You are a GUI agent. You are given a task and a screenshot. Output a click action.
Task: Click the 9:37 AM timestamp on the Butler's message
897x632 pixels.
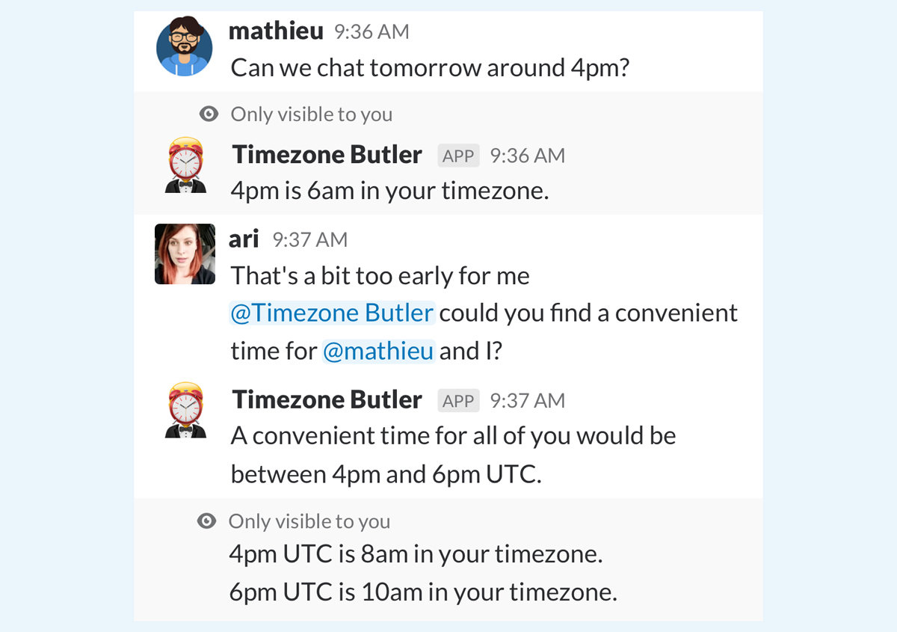(528, 401)
